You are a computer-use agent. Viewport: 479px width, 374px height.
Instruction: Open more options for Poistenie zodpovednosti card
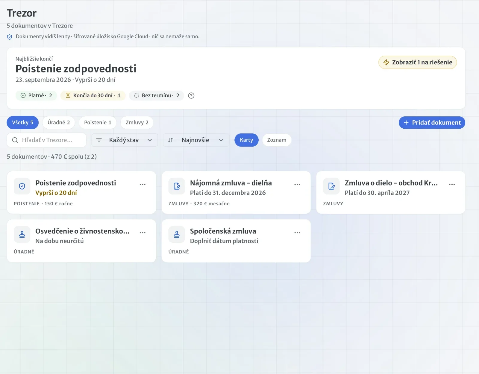coord(143,184)
